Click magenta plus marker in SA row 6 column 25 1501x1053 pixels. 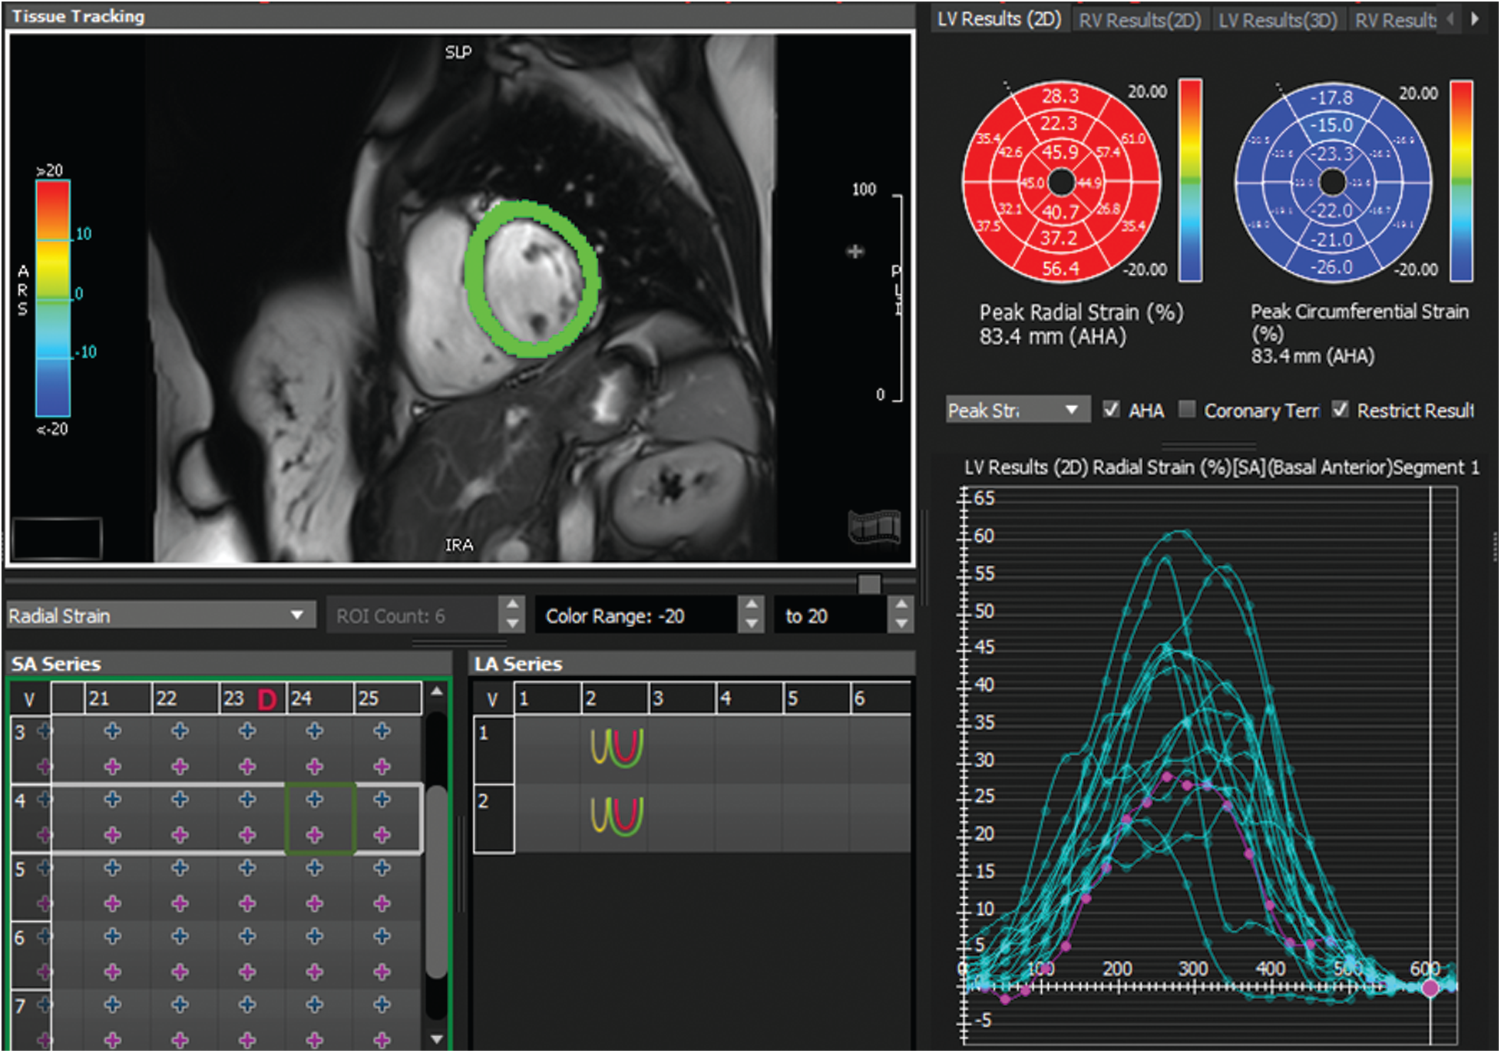(x=382, y=972)
